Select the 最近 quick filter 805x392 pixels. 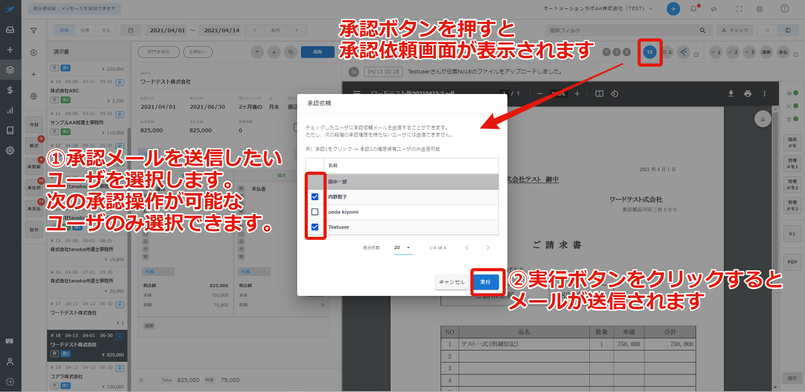34,146
